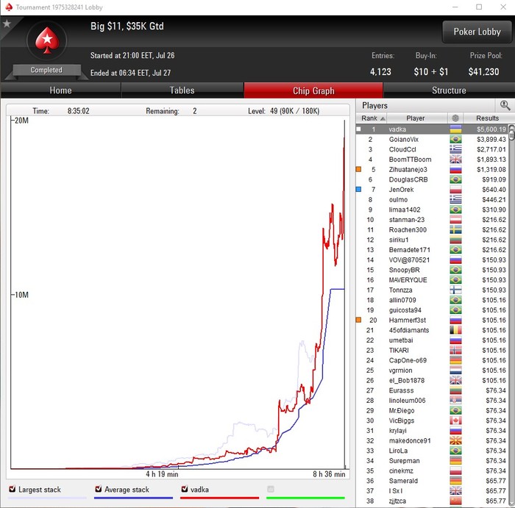The image size is (515, 508).
Task: Click TIKARI's Norway flag icon
Action: (455, 350)
